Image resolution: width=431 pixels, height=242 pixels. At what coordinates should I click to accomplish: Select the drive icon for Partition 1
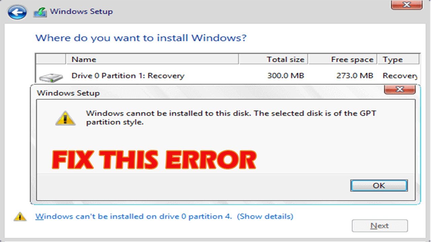click(51, 78)
